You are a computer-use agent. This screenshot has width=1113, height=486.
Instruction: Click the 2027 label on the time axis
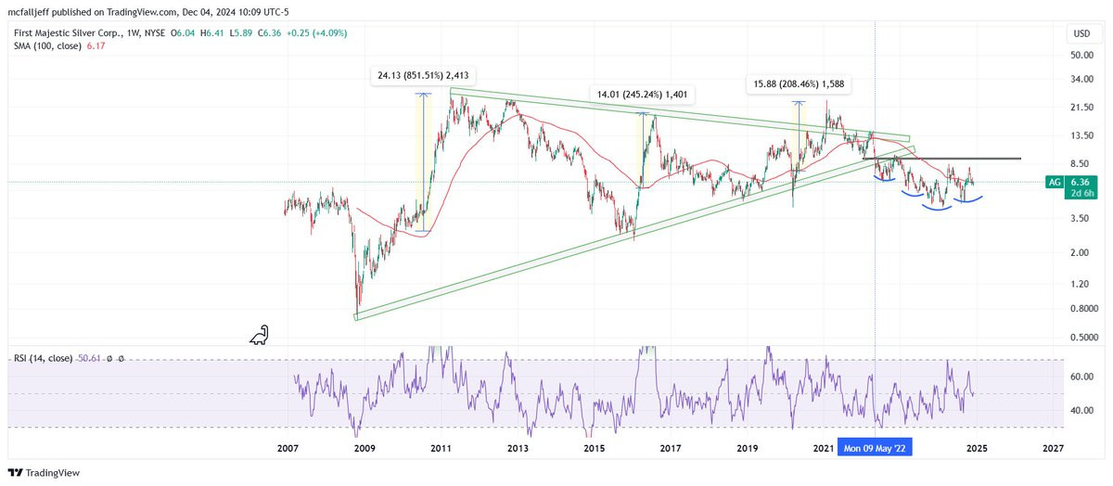click(x=1053, y=448)
